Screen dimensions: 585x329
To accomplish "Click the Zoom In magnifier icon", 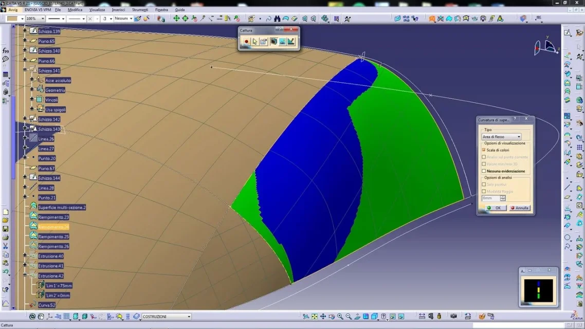I will [x=340, y=316].
